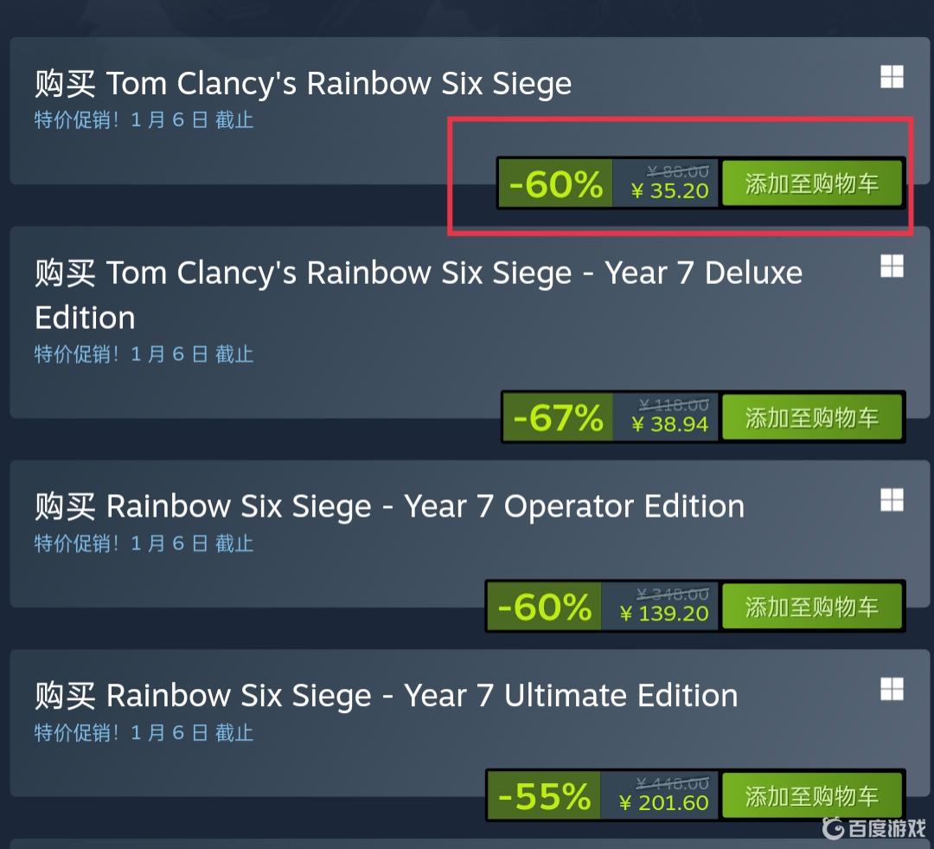The height and width of the screenshot is (849, 934).
Task: Click Windows icon beside base Rainbow Six Siege
Action: tap(892, 78)
